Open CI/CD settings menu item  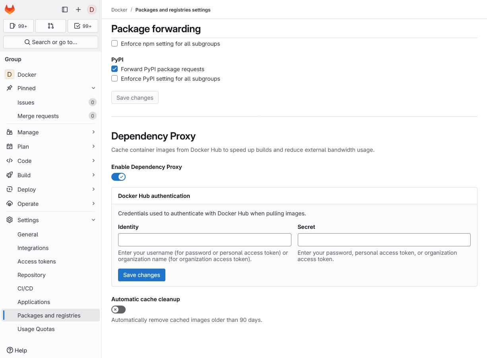tap(25, 288)
